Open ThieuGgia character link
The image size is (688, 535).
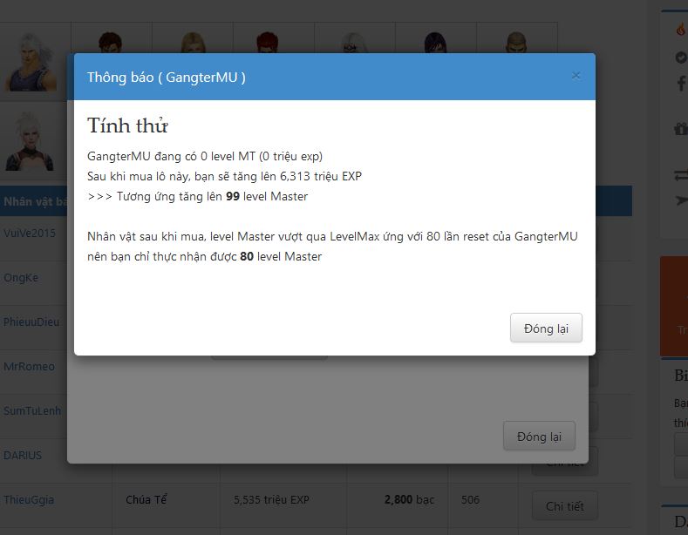[x=29, y=499]
